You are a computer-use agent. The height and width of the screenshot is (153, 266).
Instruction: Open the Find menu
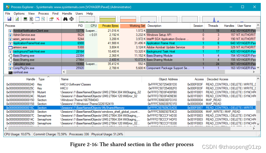click(x=55, y=14)
